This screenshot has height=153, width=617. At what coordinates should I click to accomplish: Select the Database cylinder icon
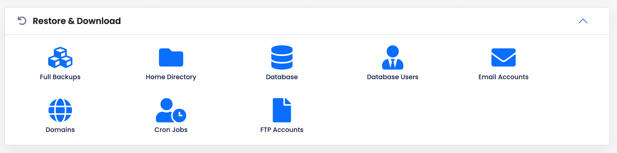pyautogui.click(x=282, y=57)
